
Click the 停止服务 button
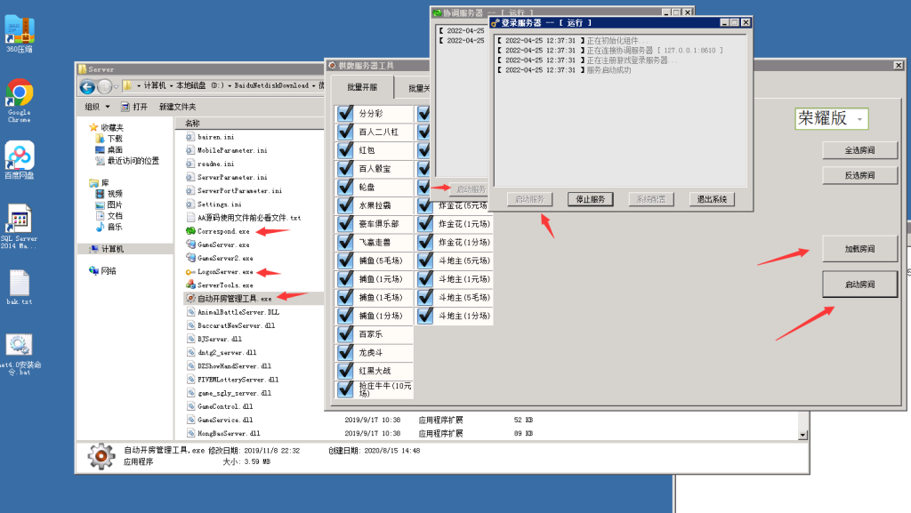[x=591, y=199]
